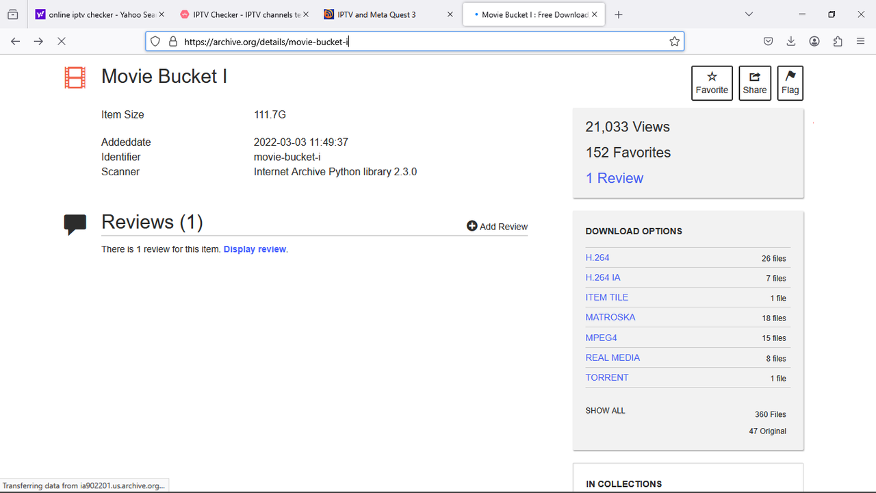This screenshot has width=876, height=493.
Task: Stop loading the page
Action: click(x=62, y=42)
